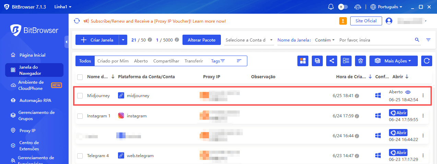The height and width of the screenshot is (164, 437).
Task: Sort by the Abrir column arrow
Action: 407,77
